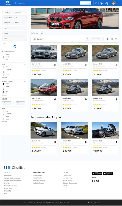Image resolution: width=122 pixels, height=206 pixels.
Task: Click the #BMW breadcrumb
Action: tap(33, 33)
